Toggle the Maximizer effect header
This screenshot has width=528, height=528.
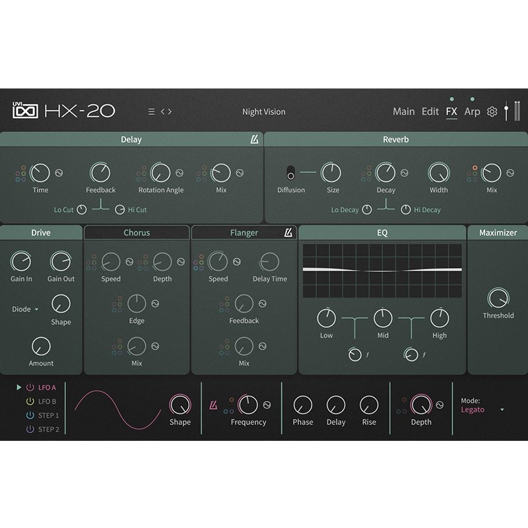[498, 232]
